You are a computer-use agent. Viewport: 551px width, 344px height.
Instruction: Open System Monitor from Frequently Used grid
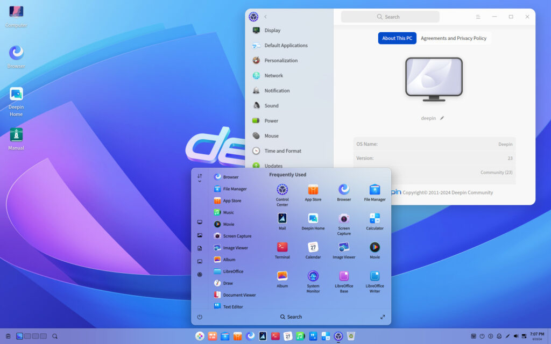point(313,276)
